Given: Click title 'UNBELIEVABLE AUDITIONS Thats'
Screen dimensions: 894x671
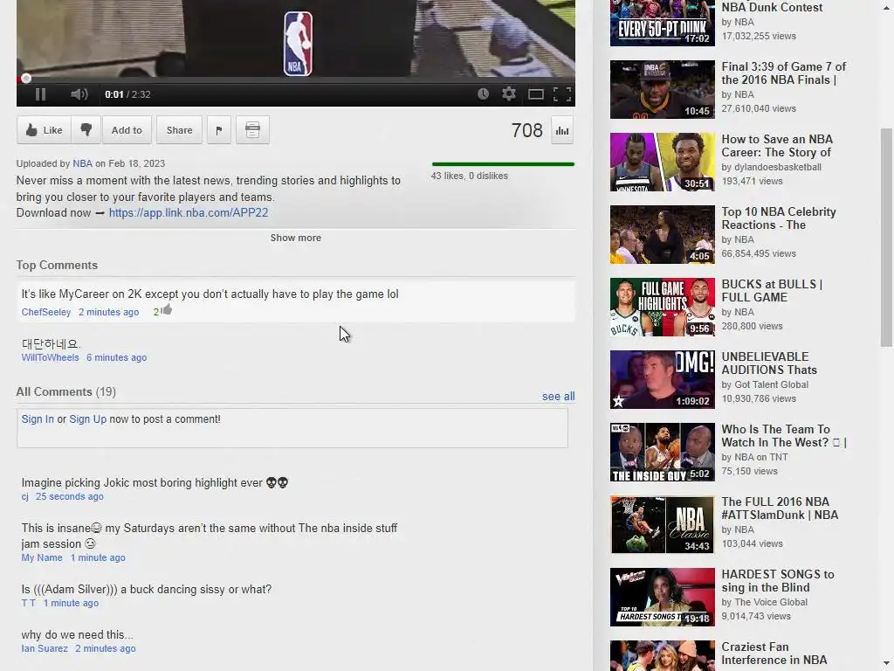Looking at the screenshot, I should point(769,363).
